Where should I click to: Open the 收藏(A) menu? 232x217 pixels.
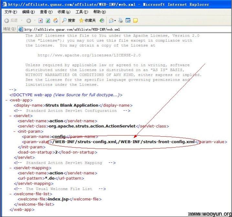64,12
